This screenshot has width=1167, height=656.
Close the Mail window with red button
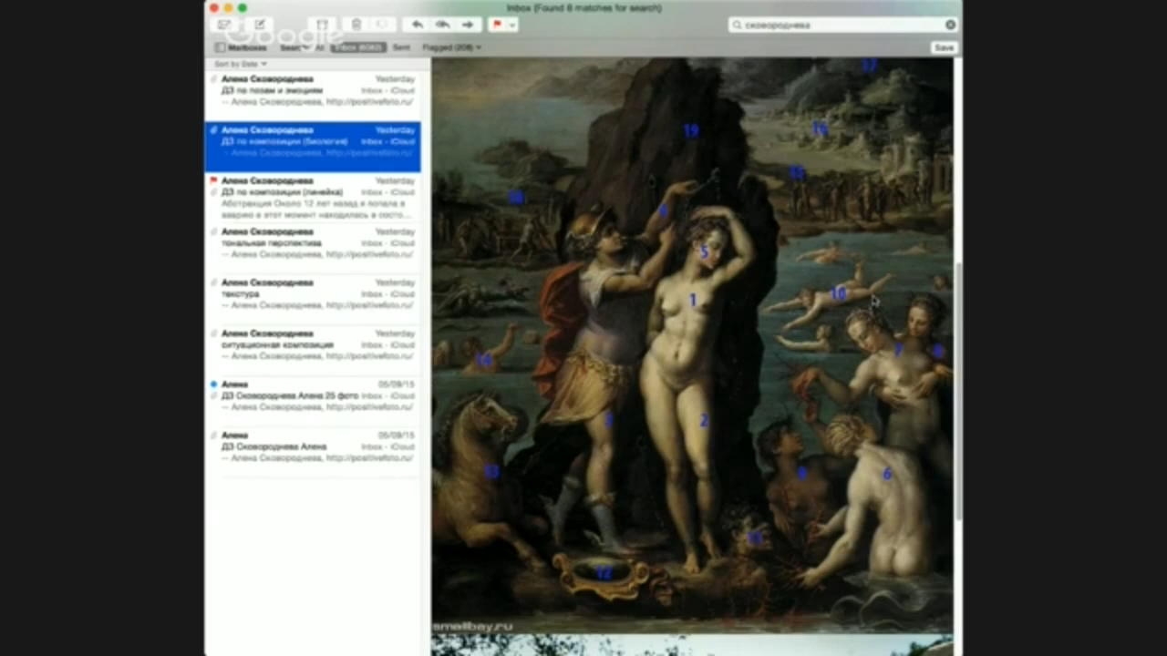tap(213, 7)
